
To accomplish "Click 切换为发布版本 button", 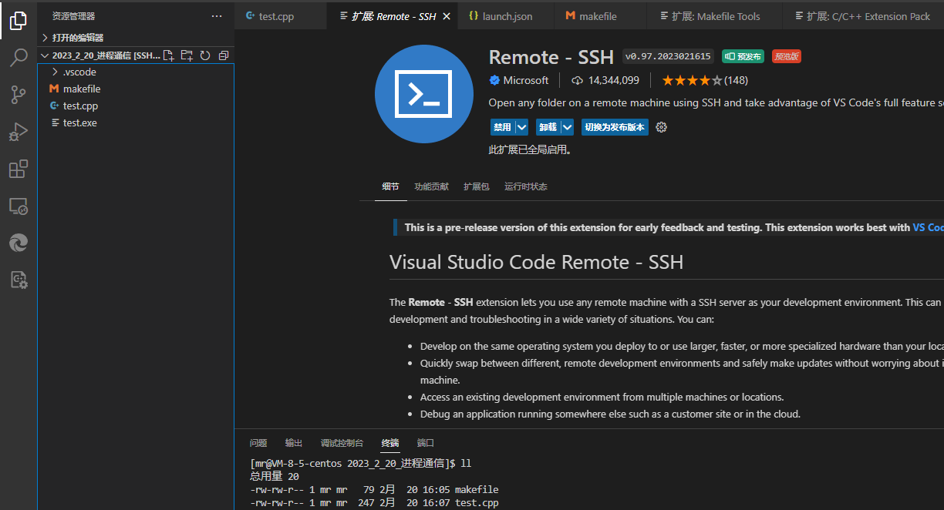I will click(615, 127).
